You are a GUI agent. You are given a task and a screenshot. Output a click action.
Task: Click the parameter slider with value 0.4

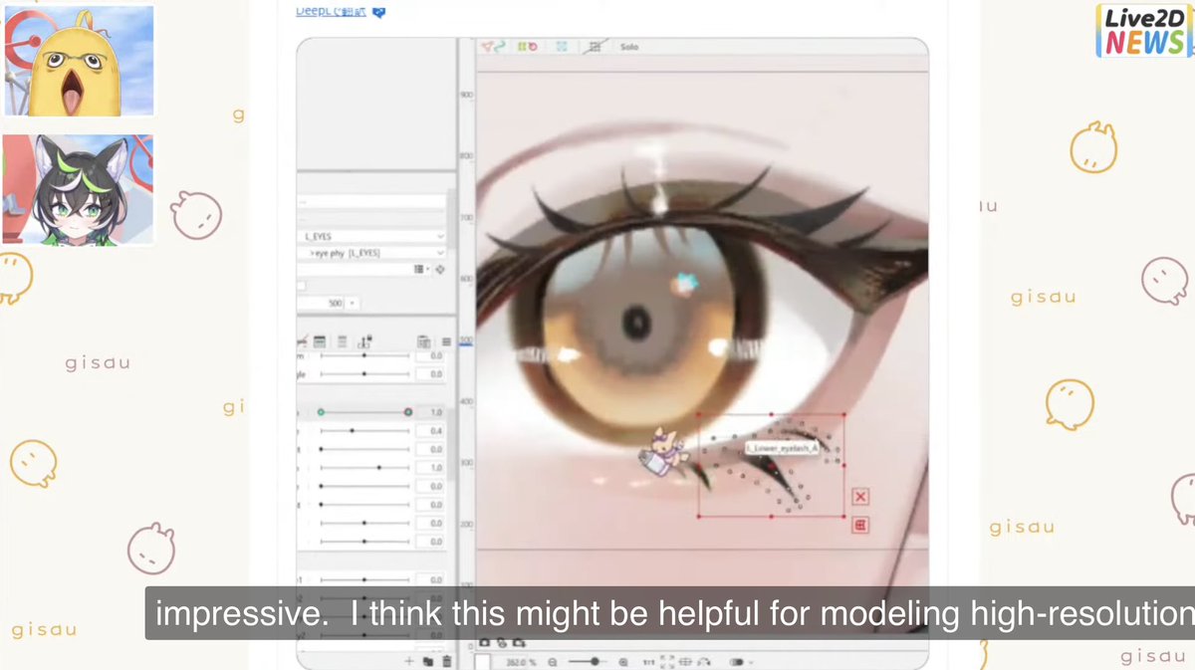(x=364, y=431)
